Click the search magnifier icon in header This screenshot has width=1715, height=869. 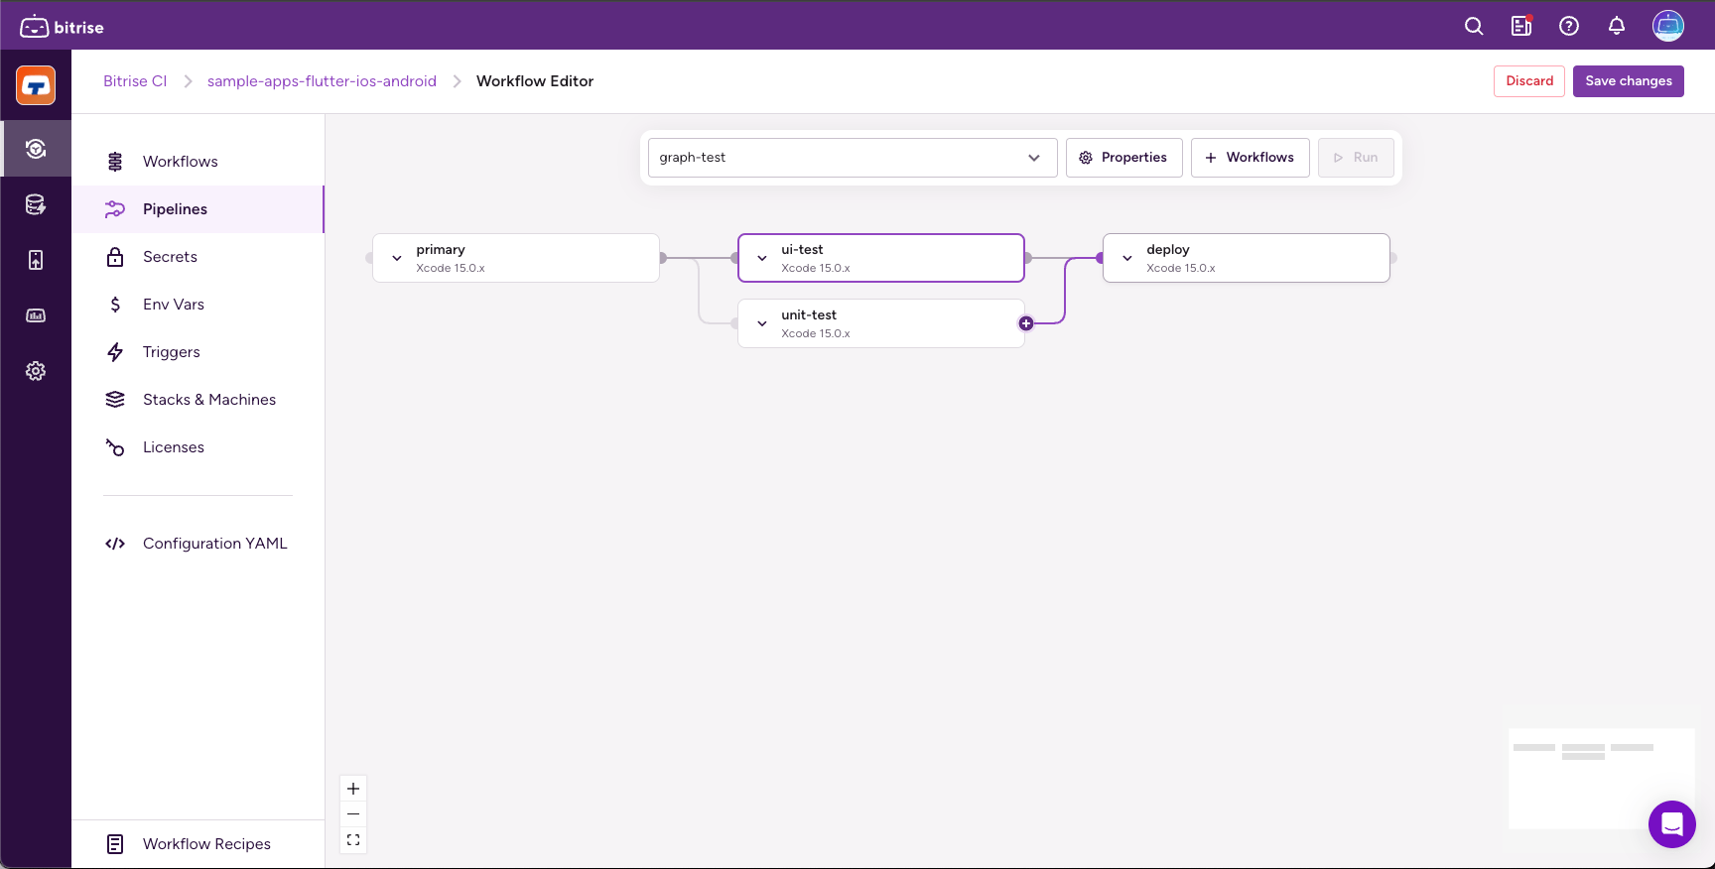[x=1474, y=27]
